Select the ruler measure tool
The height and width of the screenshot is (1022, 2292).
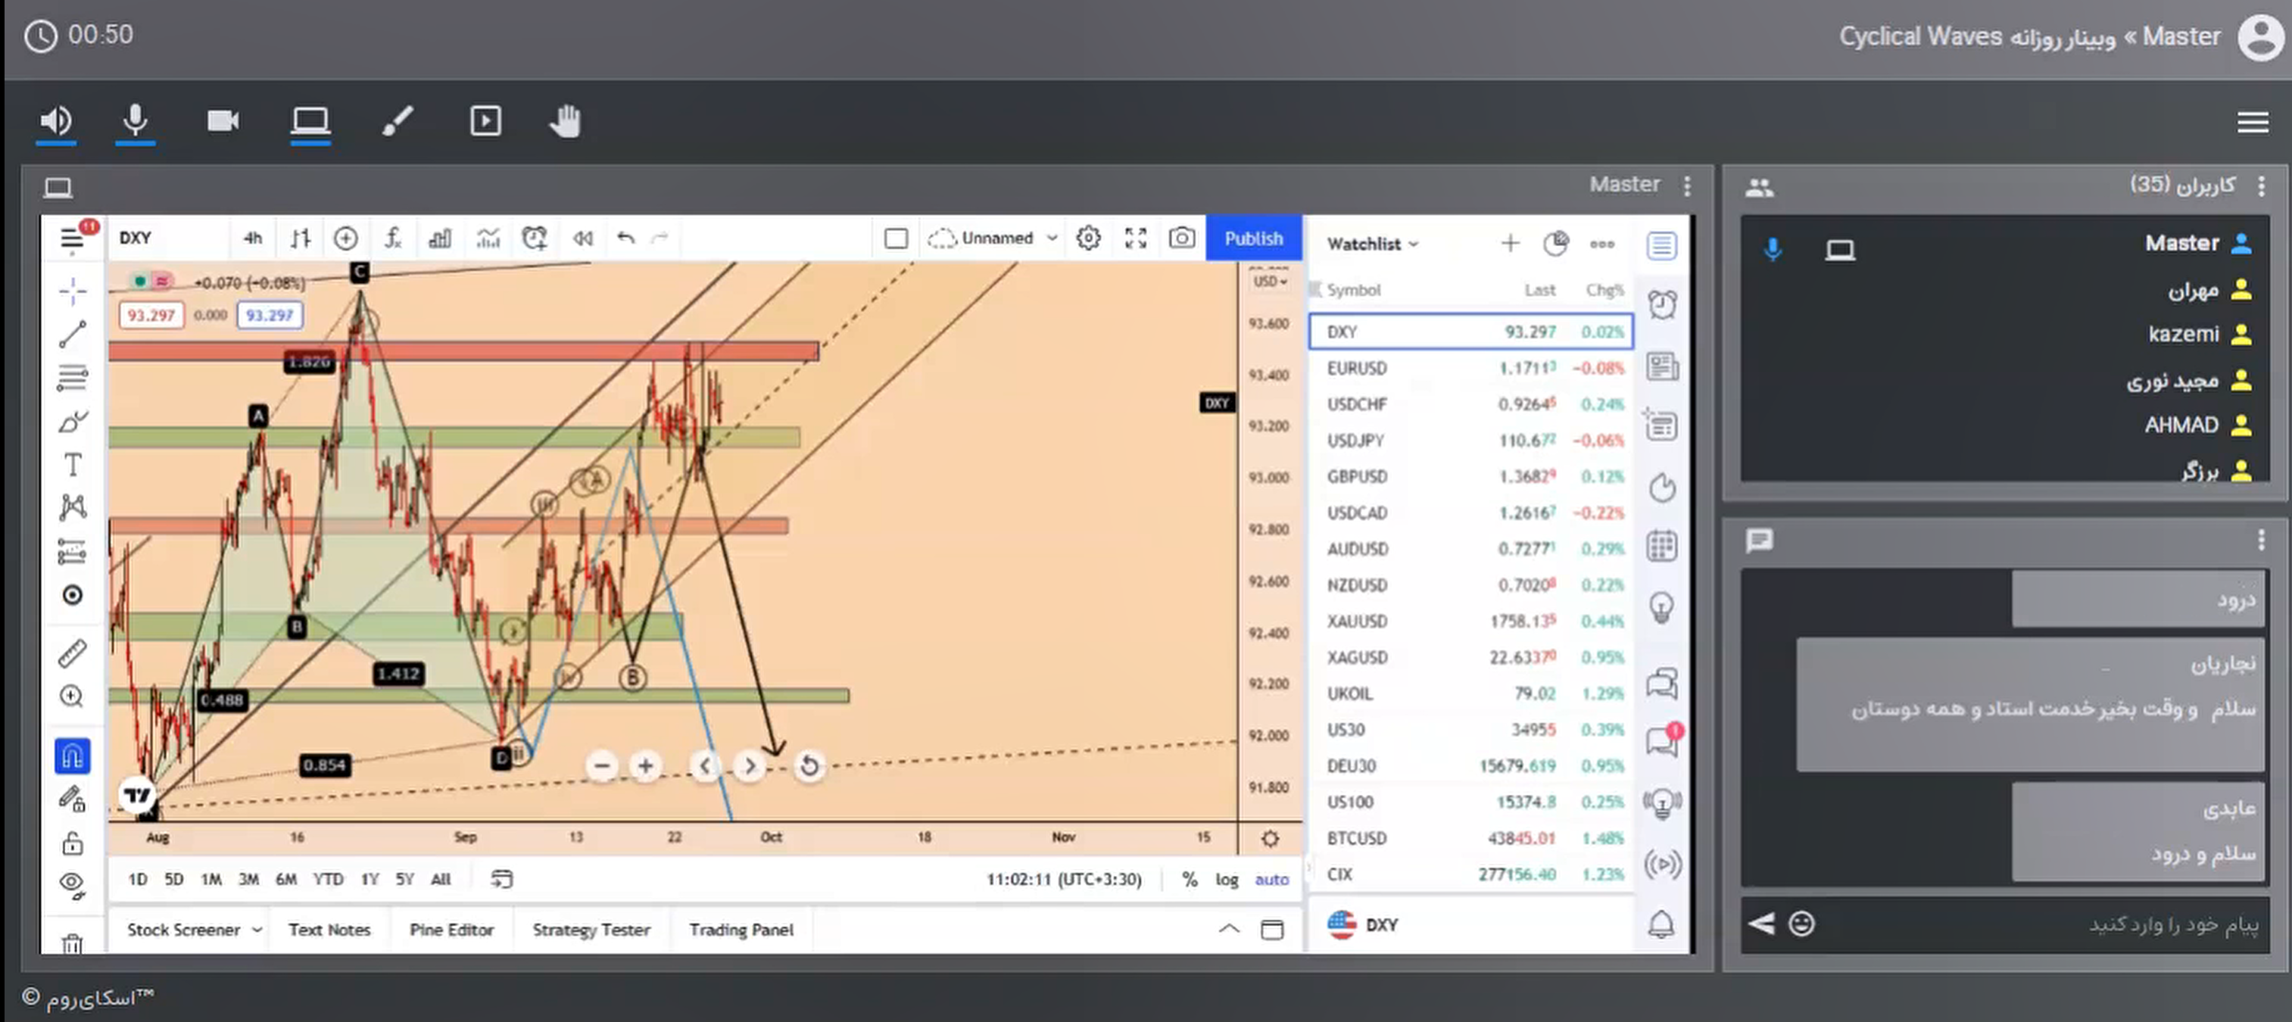[x=72, y=654]
